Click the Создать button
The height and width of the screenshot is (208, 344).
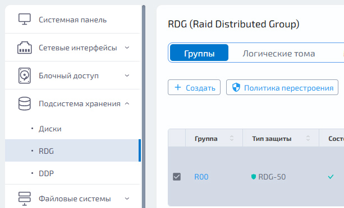point(194,87)
